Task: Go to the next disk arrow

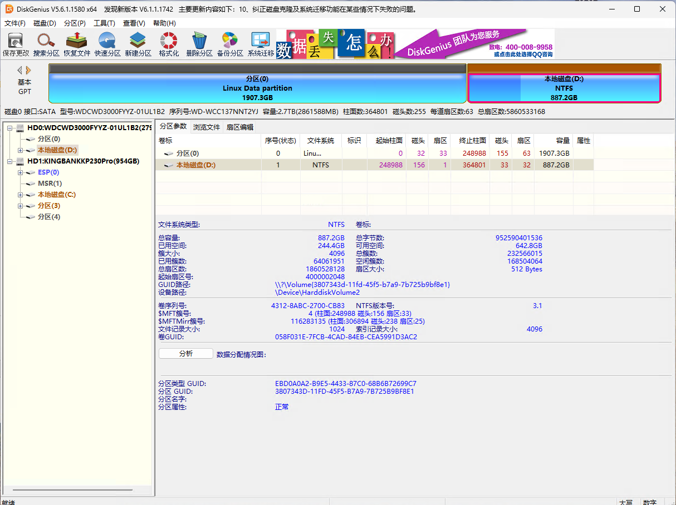Action: (x=28, y=70)
